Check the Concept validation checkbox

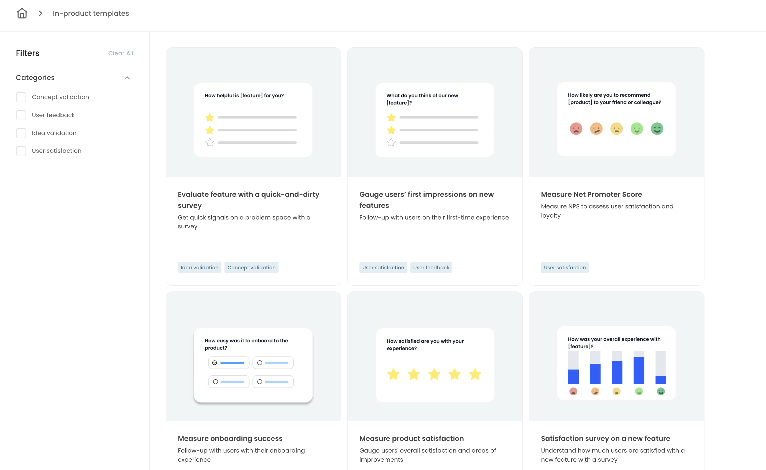(x=21, y=97)
